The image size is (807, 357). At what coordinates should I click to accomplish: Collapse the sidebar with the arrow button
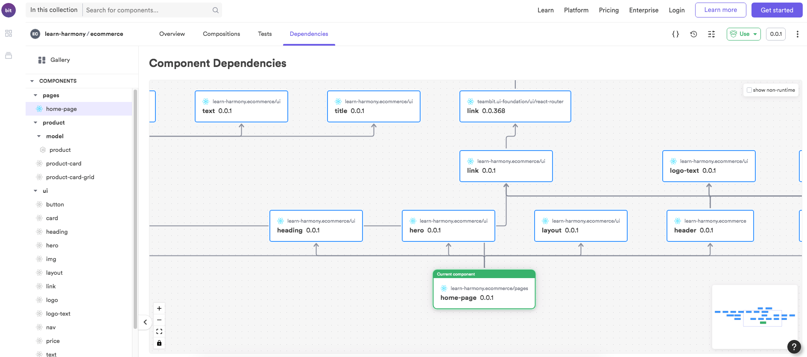click(x=145, y=322)
